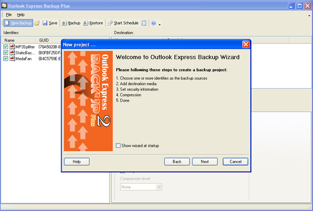313x211 pixels.
Task: Expand the toolbar options dropdown arrow
Action: [x=160, y=25]
